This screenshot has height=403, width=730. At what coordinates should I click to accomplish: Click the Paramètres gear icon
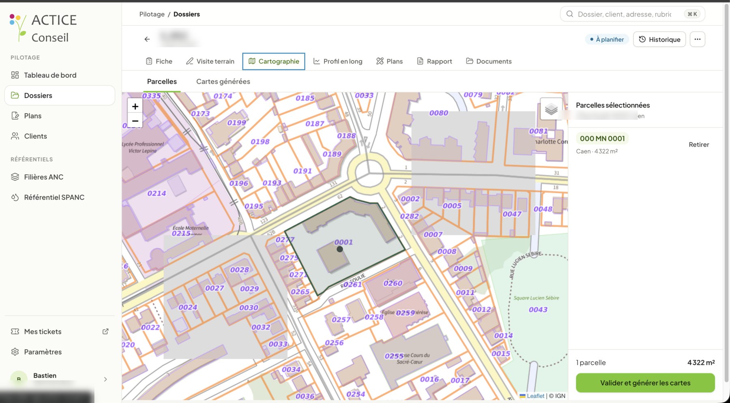(x=15, y=352)
